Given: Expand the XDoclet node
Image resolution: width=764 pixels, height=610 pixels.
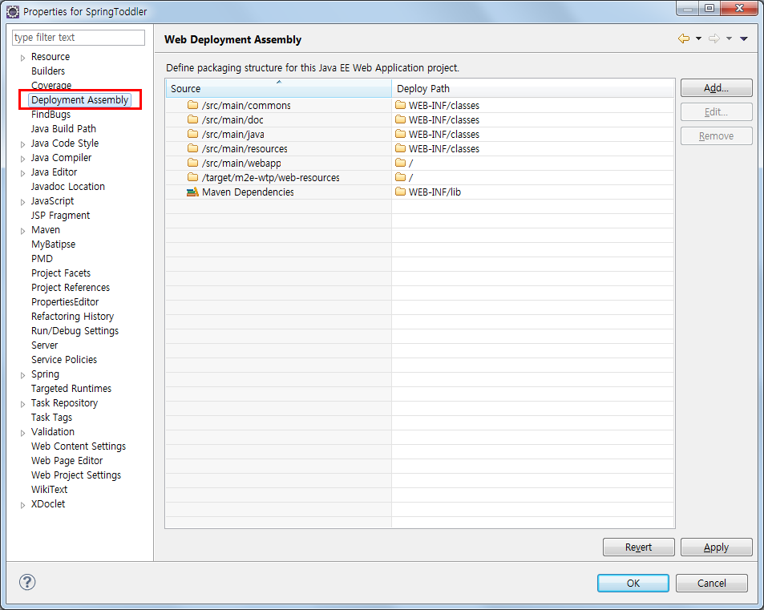Looking at the screenshot, I should tap(22, 505).
